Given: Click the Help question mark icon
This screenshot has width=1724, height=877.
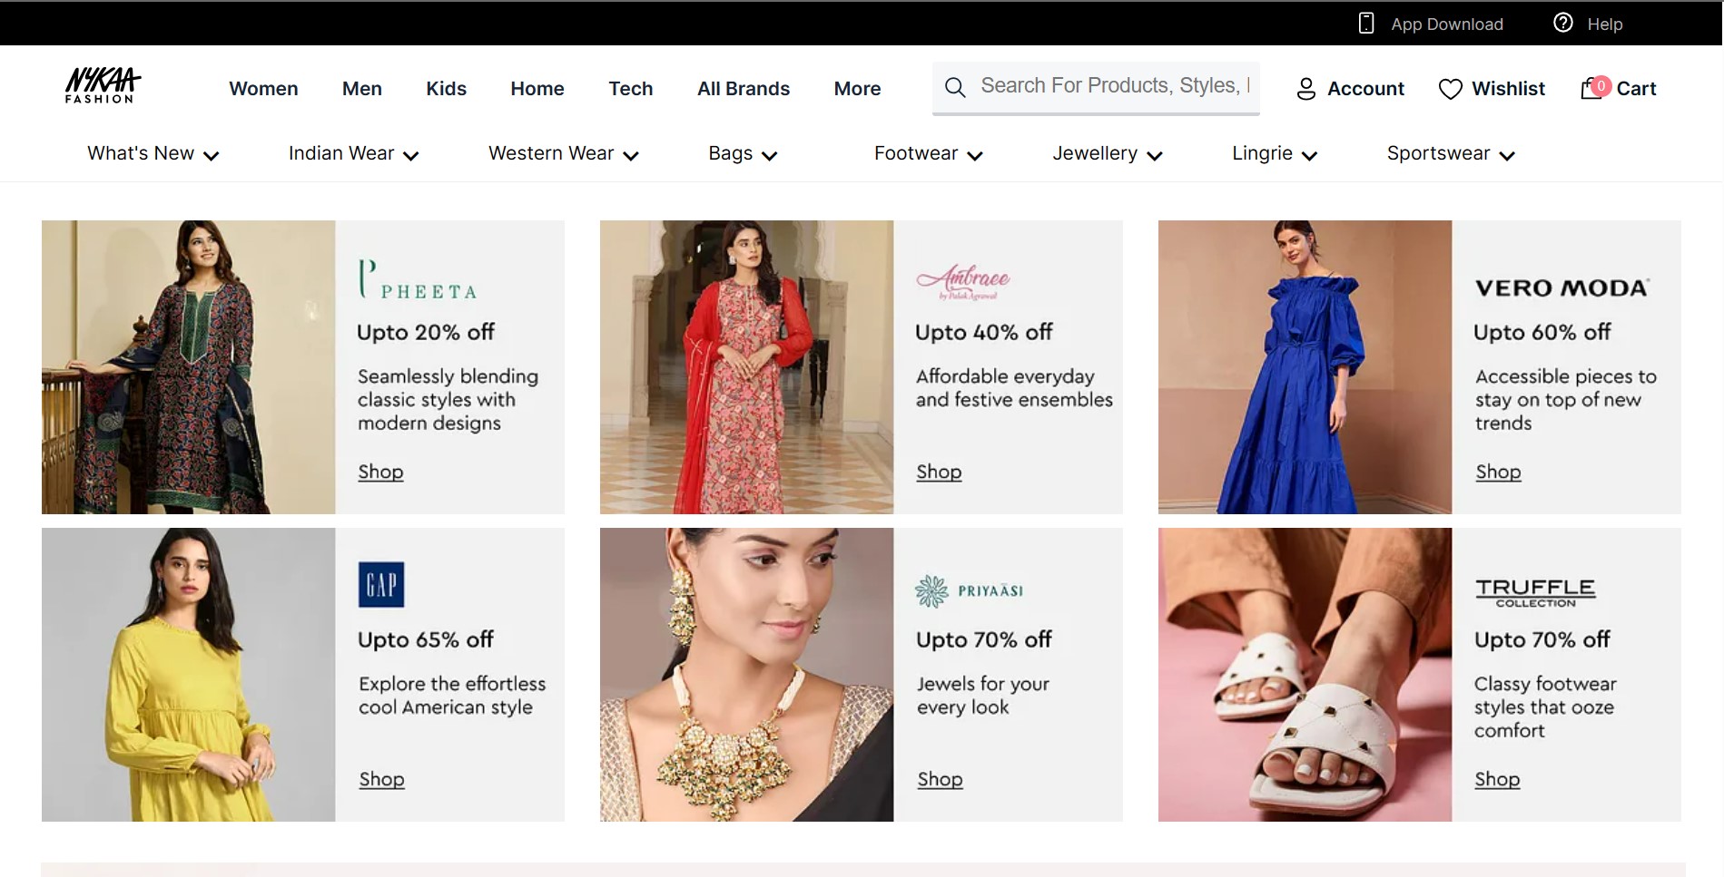Looking at the screenshot, I should tap(1562, 22).
